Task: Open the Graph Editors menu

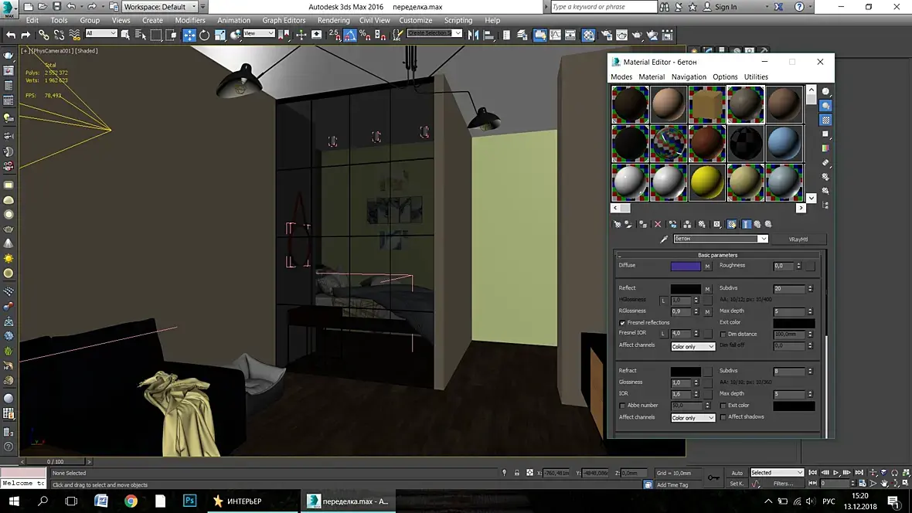Action: [284, 20]
